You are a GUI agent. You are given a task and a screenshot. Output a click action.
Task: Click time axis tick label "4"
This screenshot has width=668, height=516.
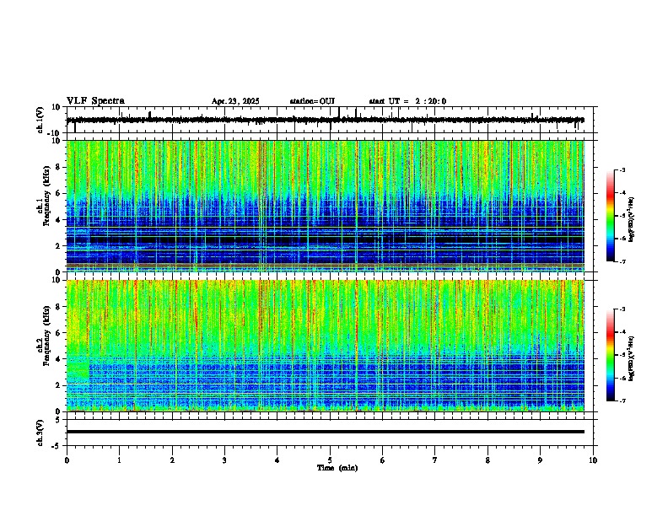[277, 460]
